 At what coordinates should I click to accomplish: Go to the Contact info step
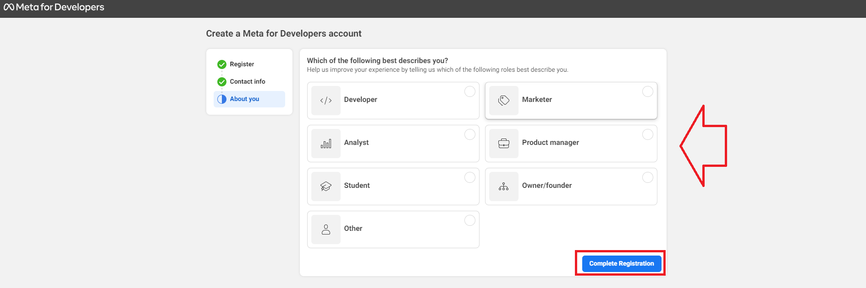point(249,82)
